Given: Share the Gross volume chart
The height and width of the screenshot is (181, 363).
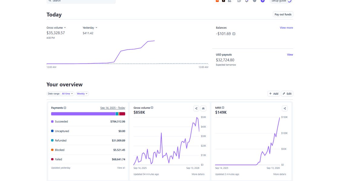Looking at the screenshot, I should click(196, 108).
